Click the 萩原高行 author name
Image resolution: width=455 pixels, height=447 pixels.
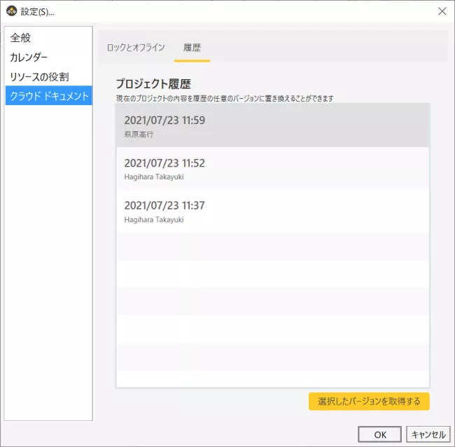[x=139, y=135]
